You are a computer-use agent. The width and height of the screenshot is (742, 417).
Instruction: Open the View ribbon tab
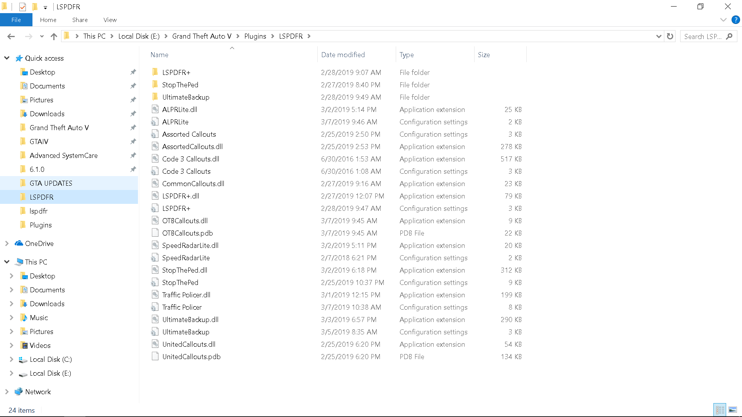point(110,20)
